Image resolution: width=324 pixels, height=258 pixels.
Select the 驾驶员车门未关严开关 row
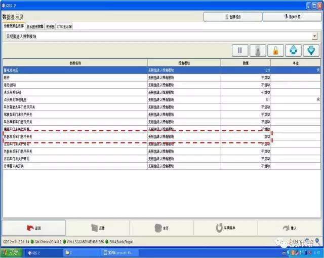click(x=162, y=115)
